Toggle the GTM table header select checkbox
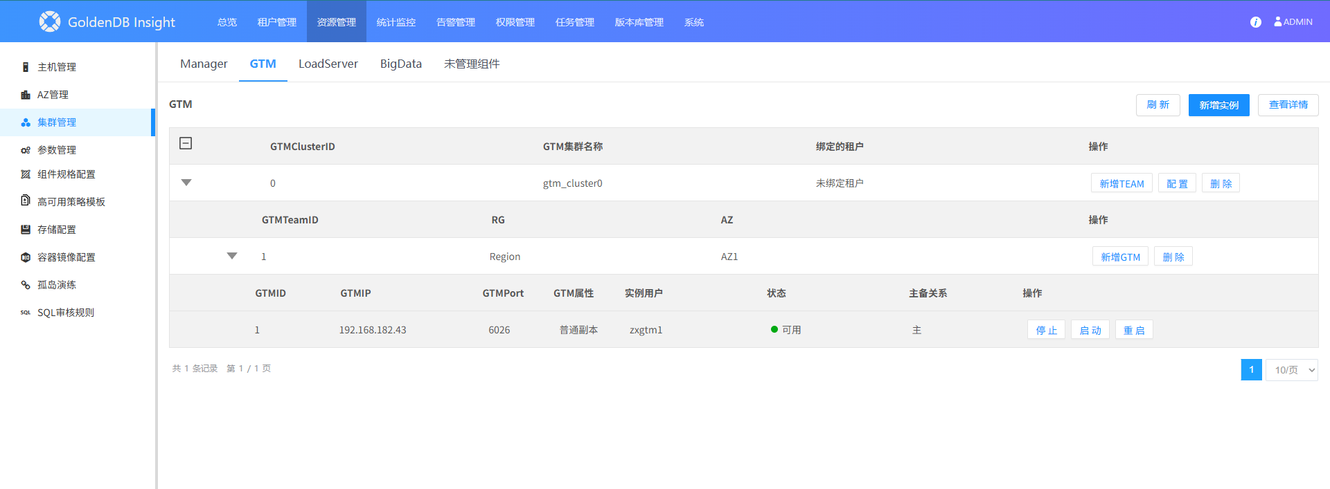 (186, 143)
